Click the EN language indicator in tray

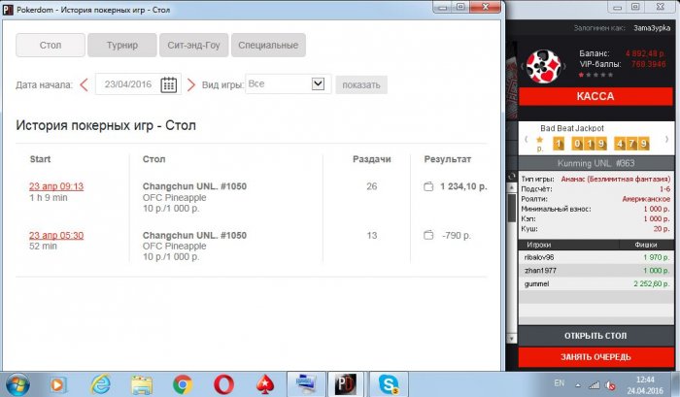[560, 383]
